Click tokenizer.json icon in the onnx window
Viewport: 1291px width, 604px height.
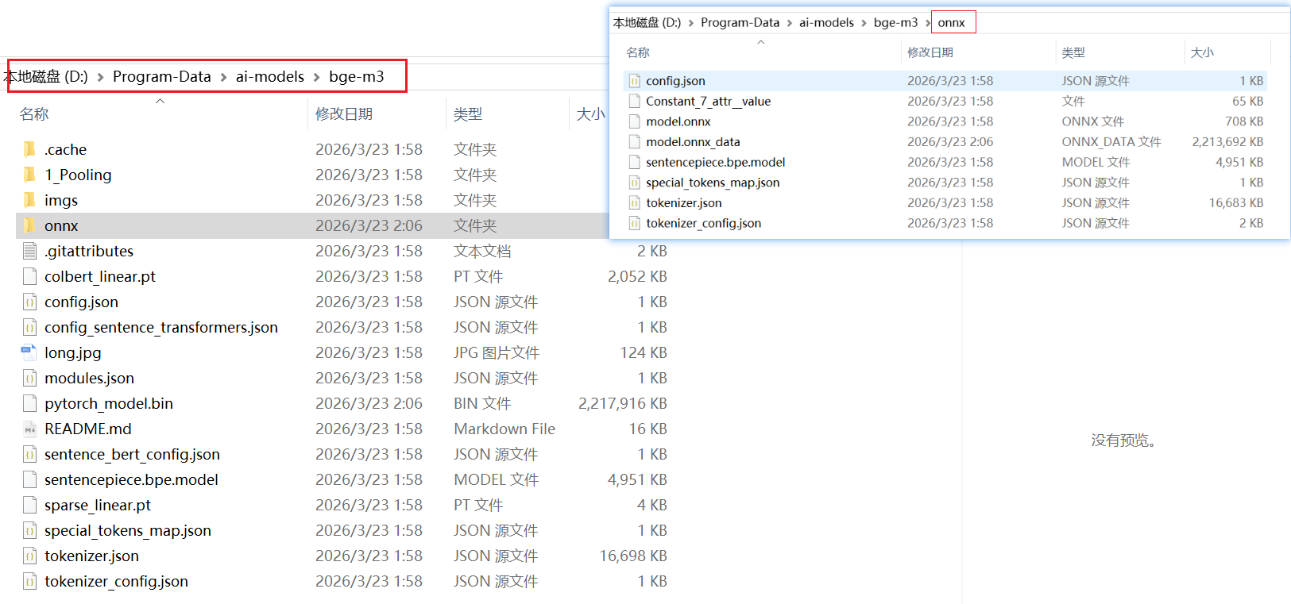click(634, 202)
